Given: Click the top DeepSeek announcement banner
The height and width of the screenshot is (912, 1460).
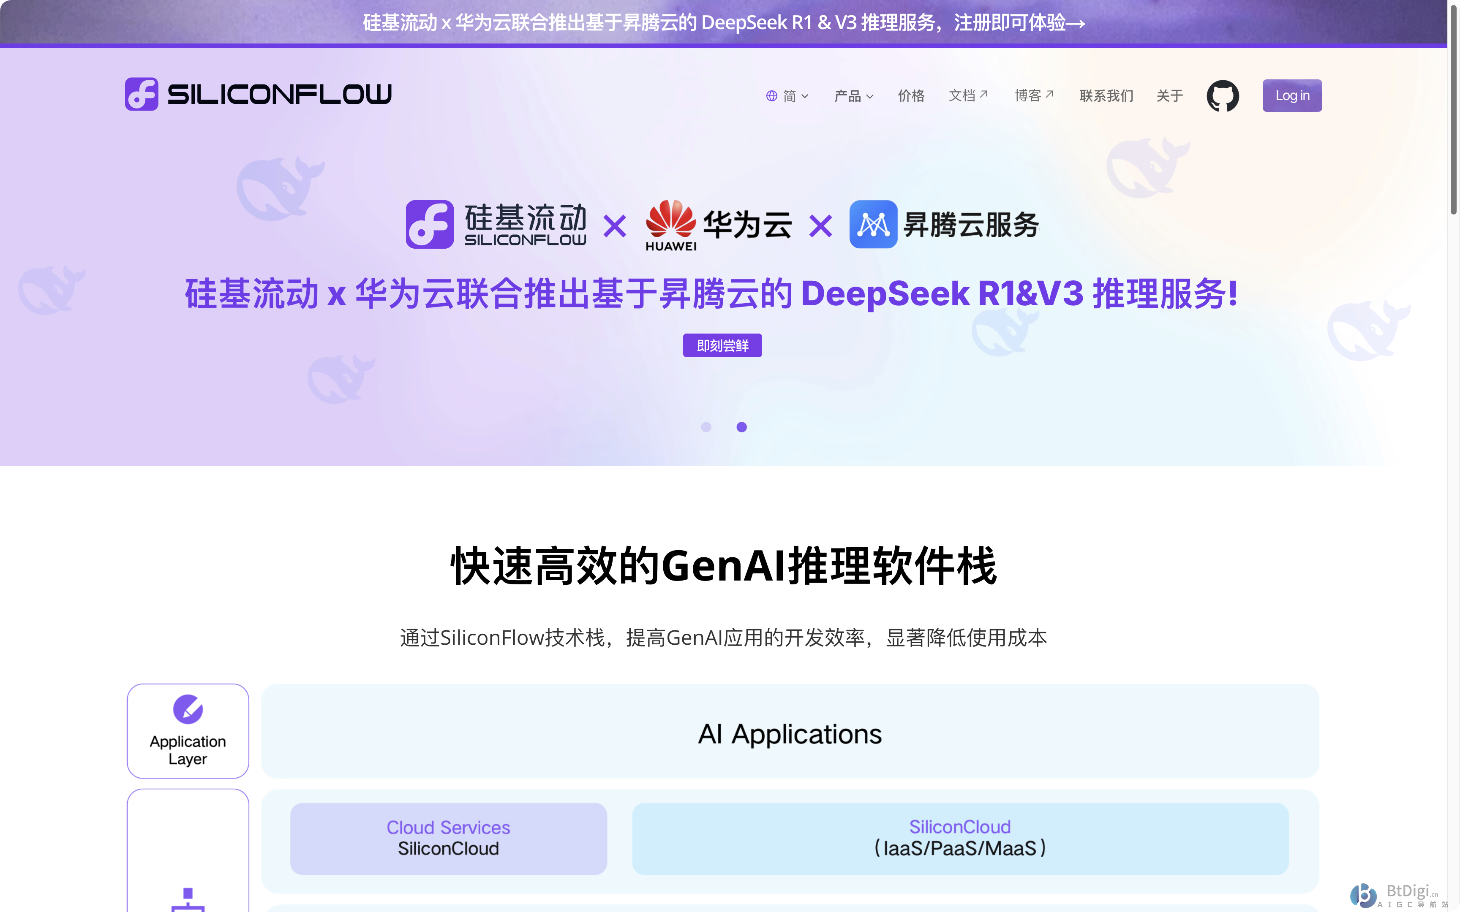Looking at the screenshot, I should tap(723, 22).
